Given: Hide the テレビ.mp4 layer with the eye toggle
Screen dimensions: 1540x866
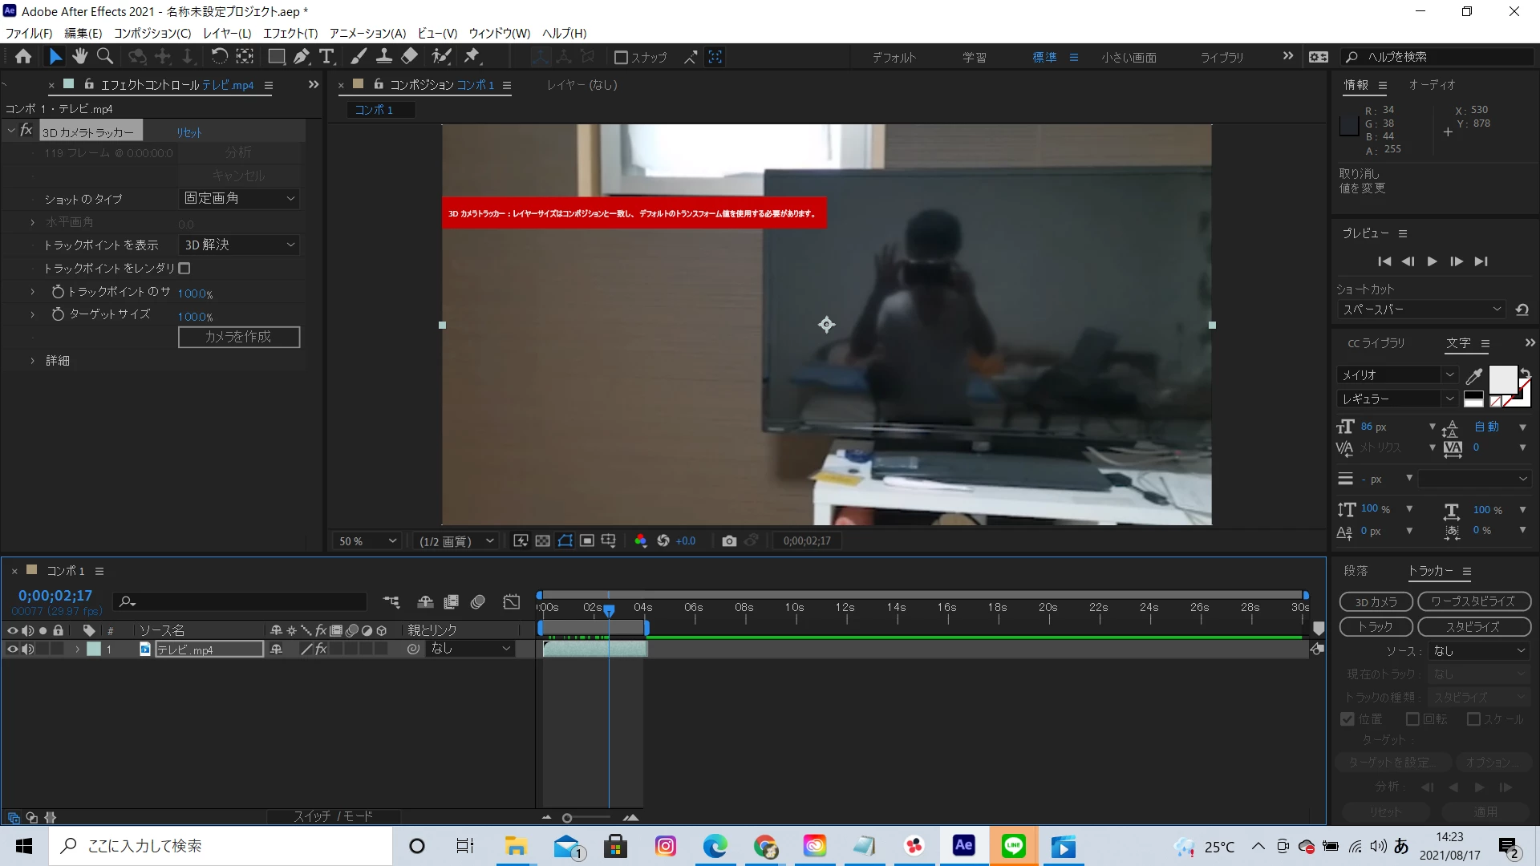Looking at the screenshot, I should [12, 649].
